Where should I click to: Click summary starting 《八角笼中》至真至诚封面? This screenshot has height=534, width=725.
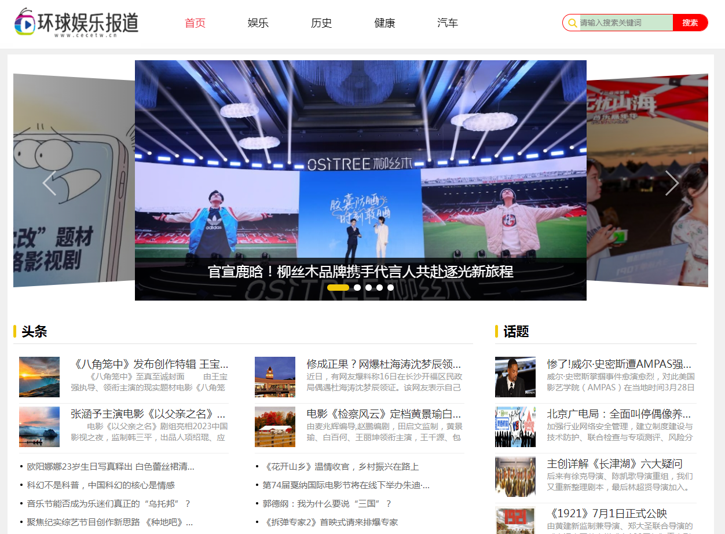point(149,382)
